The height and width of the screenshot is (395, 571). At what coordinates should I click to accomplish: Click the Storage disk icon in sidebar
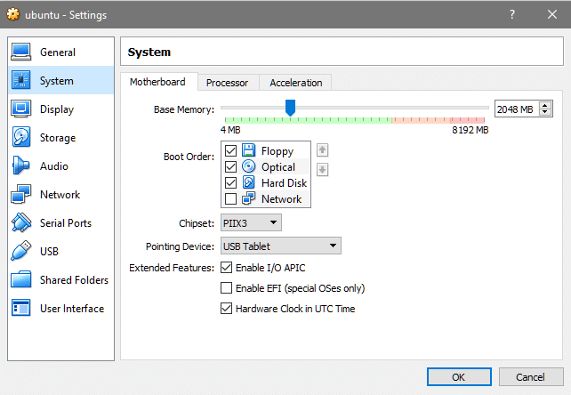pos(21,137)
